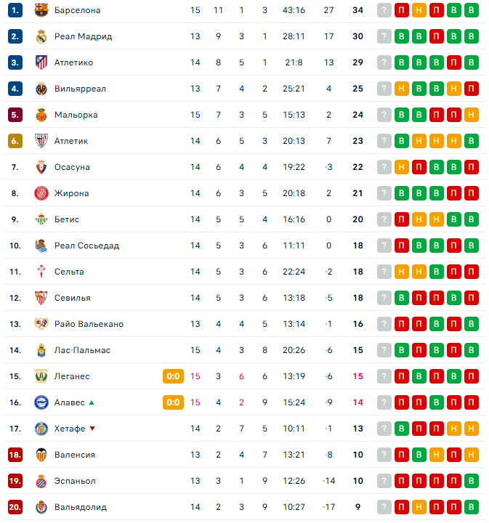The image size is (489, 523).
Task: Select the Girona red round crest
Action: pyautogui.click(x=41, y=193)
